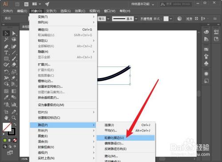The width and height of the screenshot is (222, 162).
Task: Open the 效果(C) menu
Action: (80, 11)
